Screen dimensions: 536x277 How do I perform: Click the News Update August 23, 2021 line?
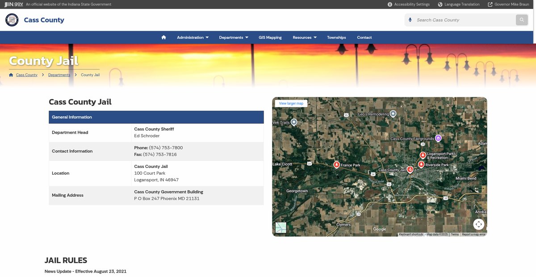[x=85, y=272]
